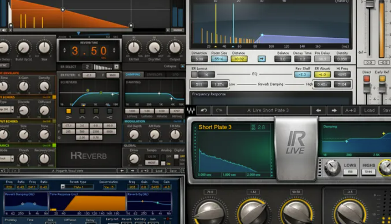Copy A to B in H-Reverb

pos(145,171)
